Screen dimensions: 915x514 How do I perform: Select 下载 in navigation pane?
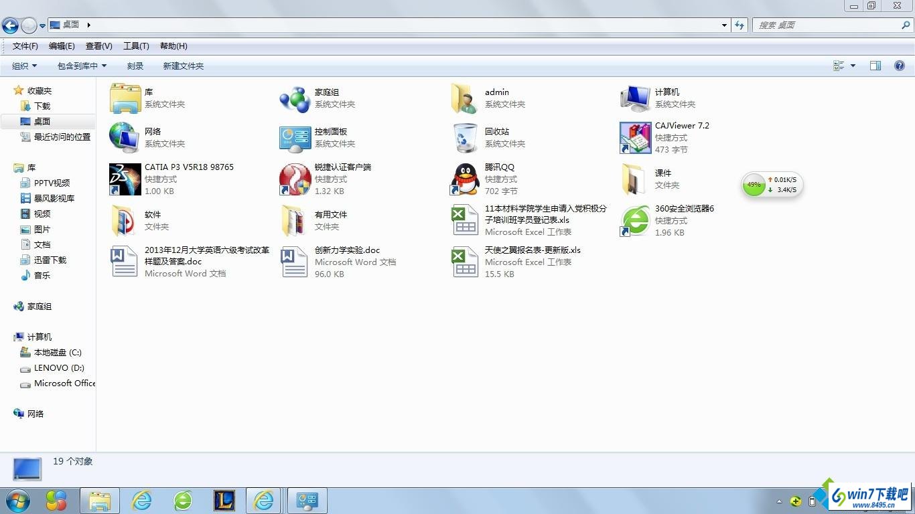tap(42, 106)
